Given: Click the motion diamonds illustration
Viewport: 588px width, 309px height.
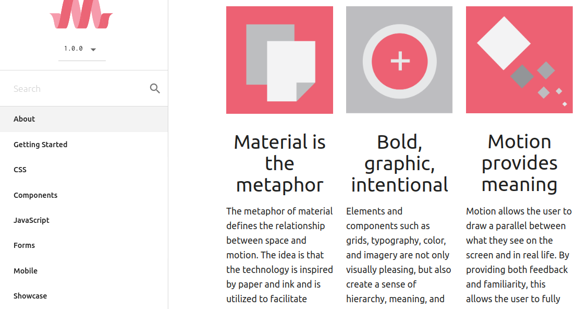Looking at the screenshot, I should pyautogui.click(x=519, y=60).
